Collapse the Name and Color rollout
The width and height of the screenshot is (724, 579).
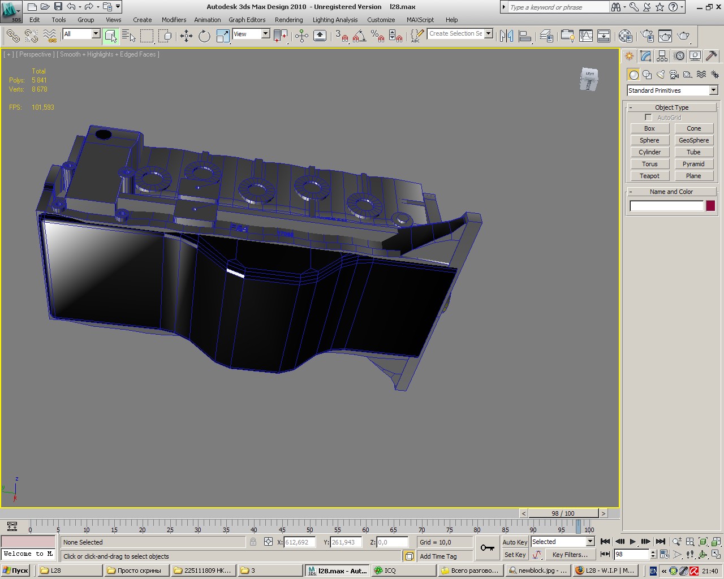(x=671, y=192)
